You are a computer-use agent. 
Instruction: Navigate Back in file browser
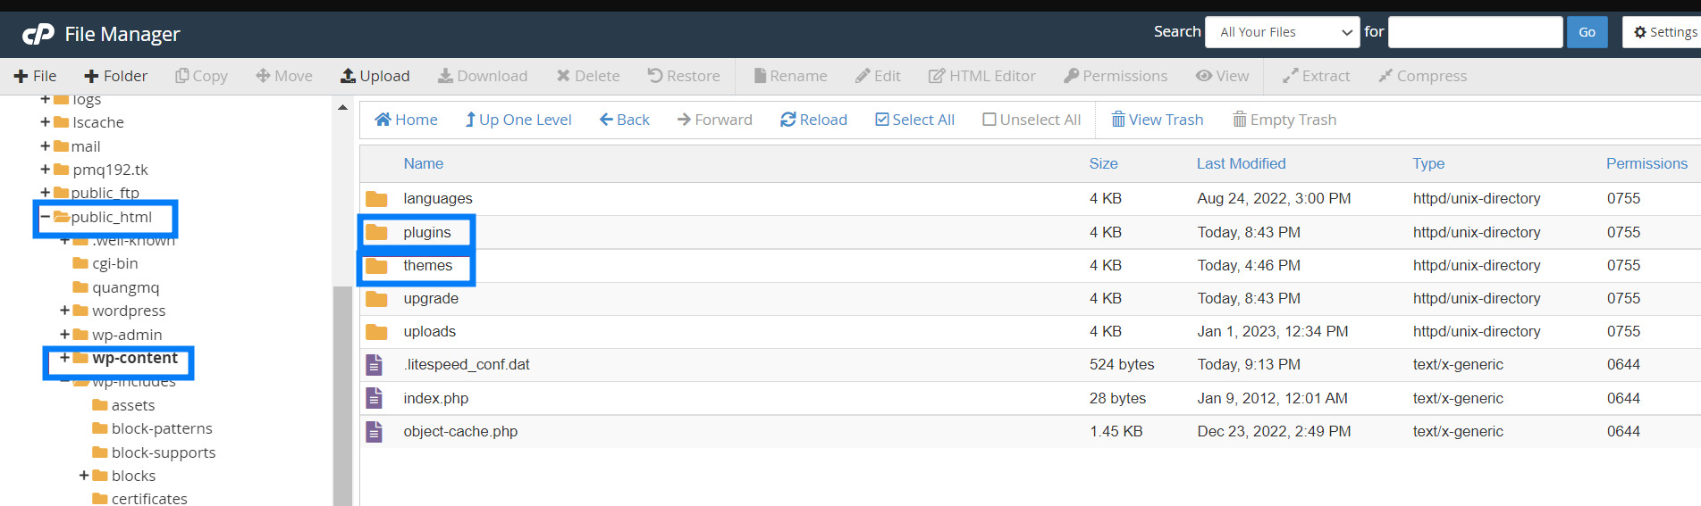click(x=625, y=120)
